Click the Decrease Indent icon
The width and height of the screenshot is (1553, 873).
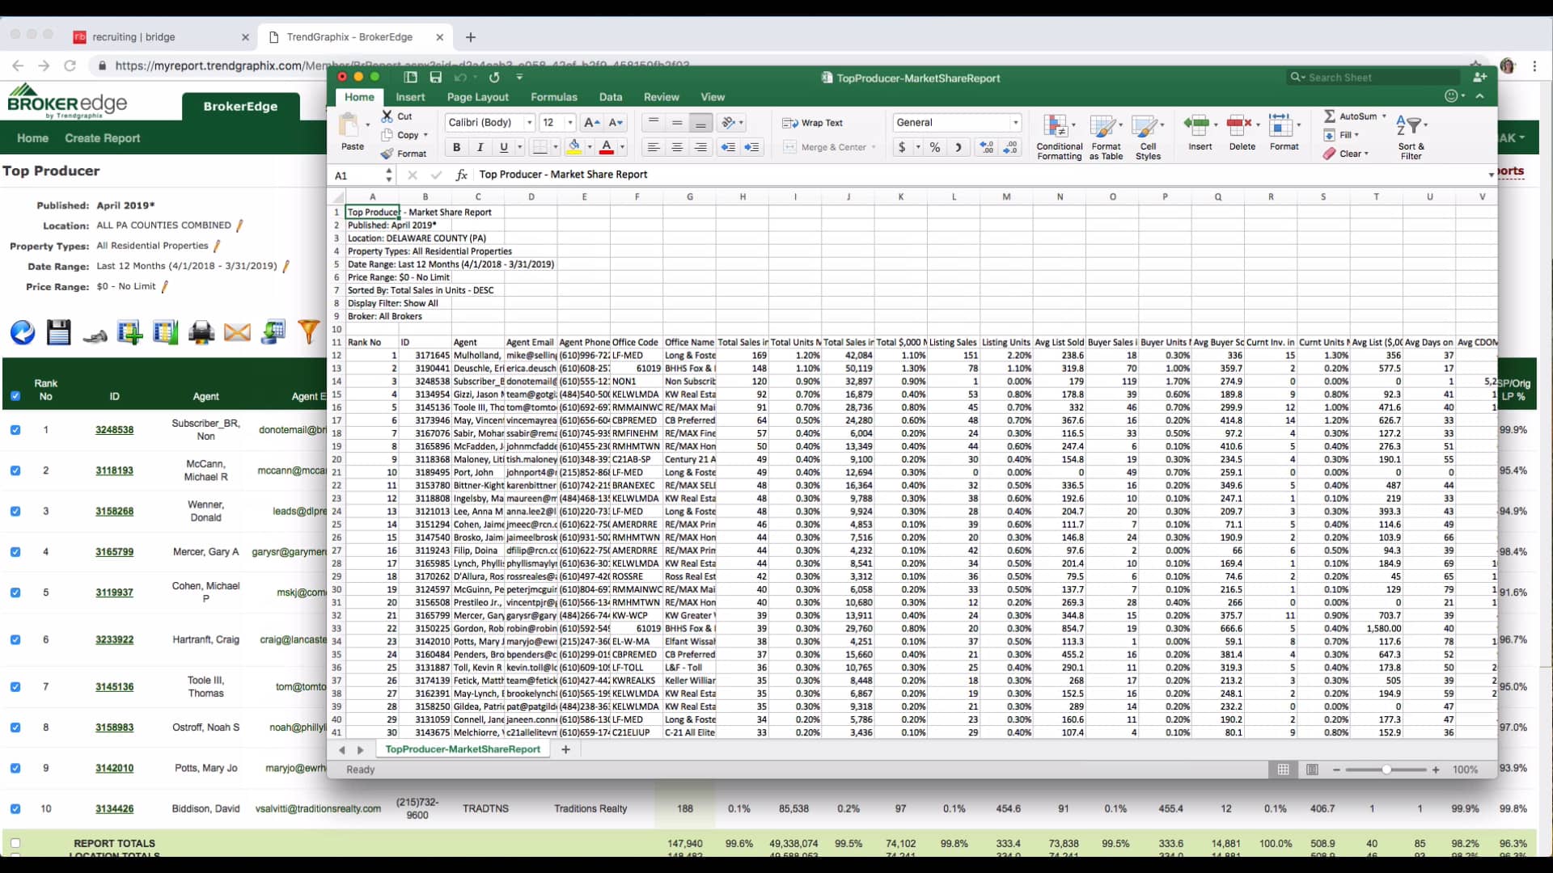(x=728, y=147)
